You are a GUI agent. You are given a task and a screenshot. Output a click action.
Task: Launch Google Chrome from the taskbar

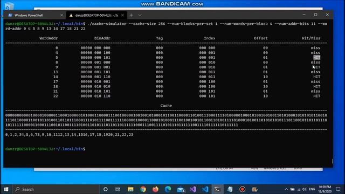[143, 189]
